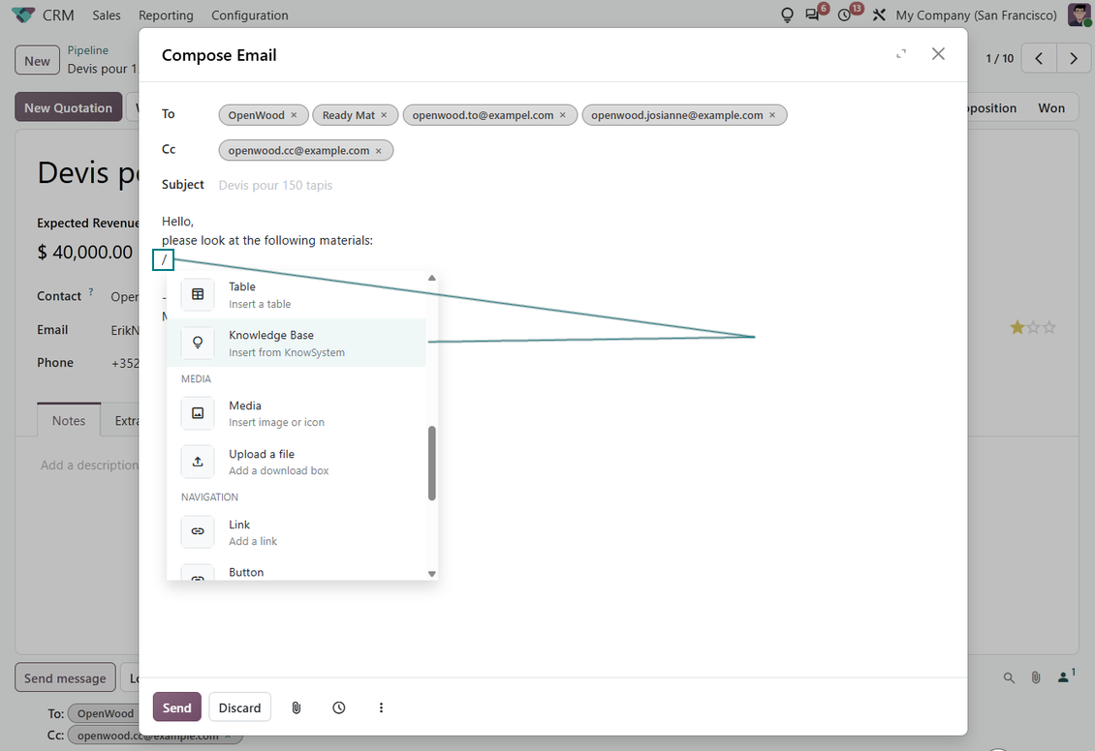Screen dimensions: 1095x751
Task: Attach a file with paperclip icon
Action: (x=297, y=707)
